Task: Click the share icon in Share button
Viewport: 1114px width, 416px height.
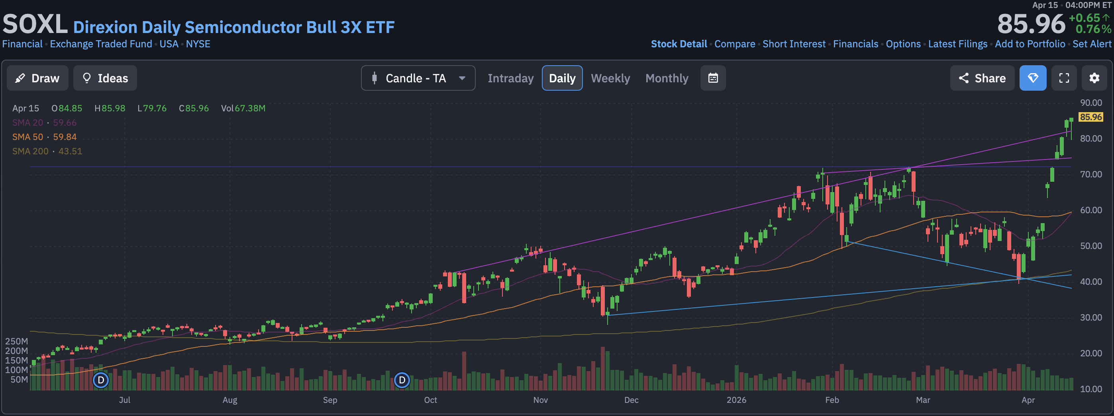Action: point(963,78)
